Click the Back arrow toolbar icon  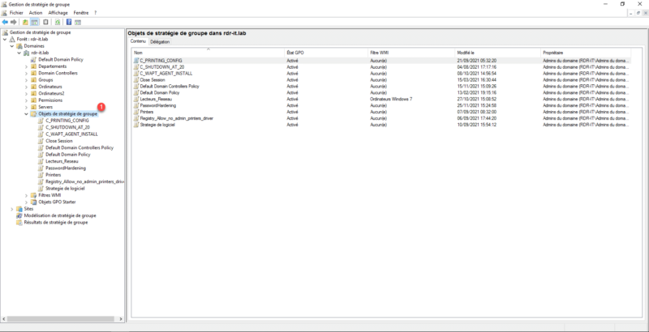click(x=5, y=22)
